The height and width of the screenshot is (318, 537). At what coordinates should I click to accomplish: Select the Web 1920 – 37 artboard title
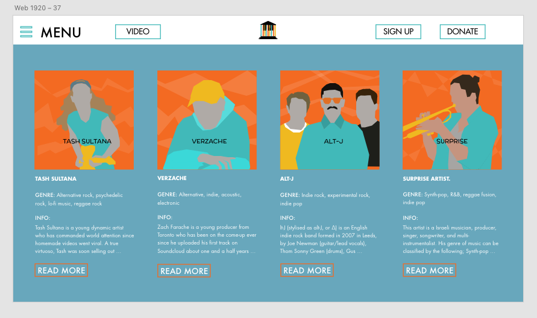38,8
